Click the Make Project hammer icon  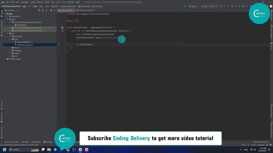pyautogui.click(x=185, y=6)
